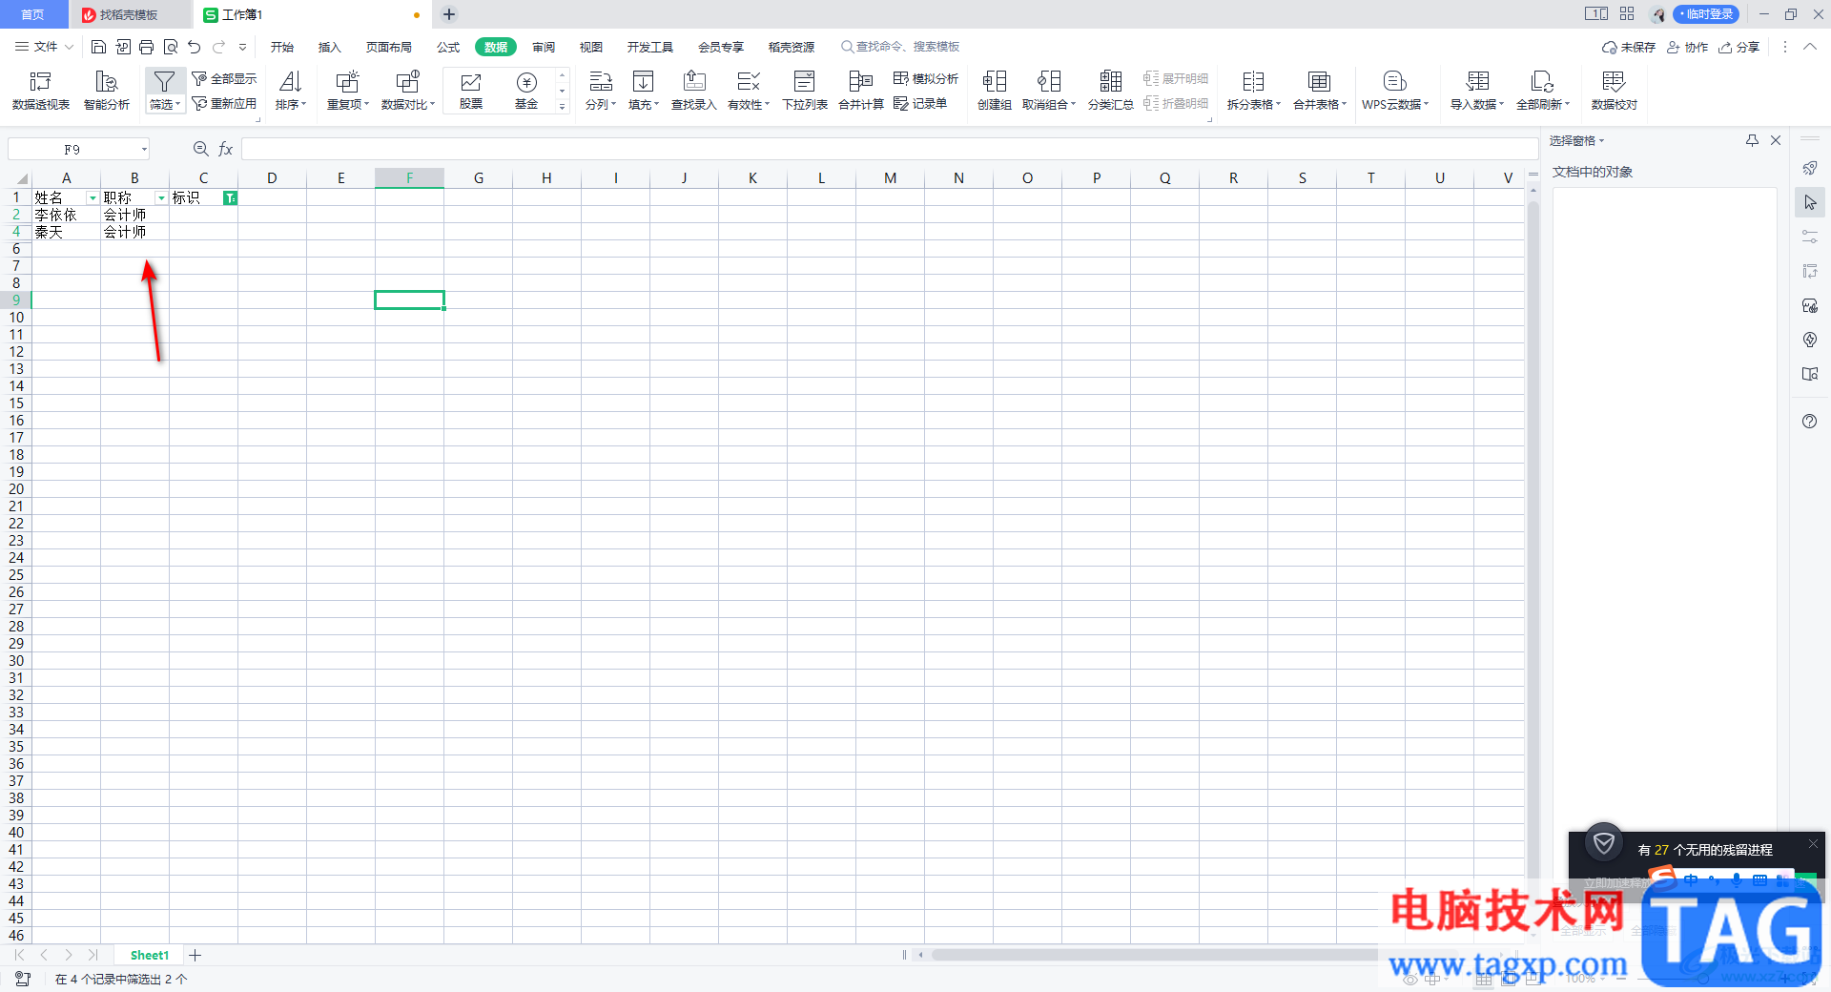Expand the 重复项 duplicates dropdown
The width and height of the screenshot is (1831, 992).
(348, 104)
